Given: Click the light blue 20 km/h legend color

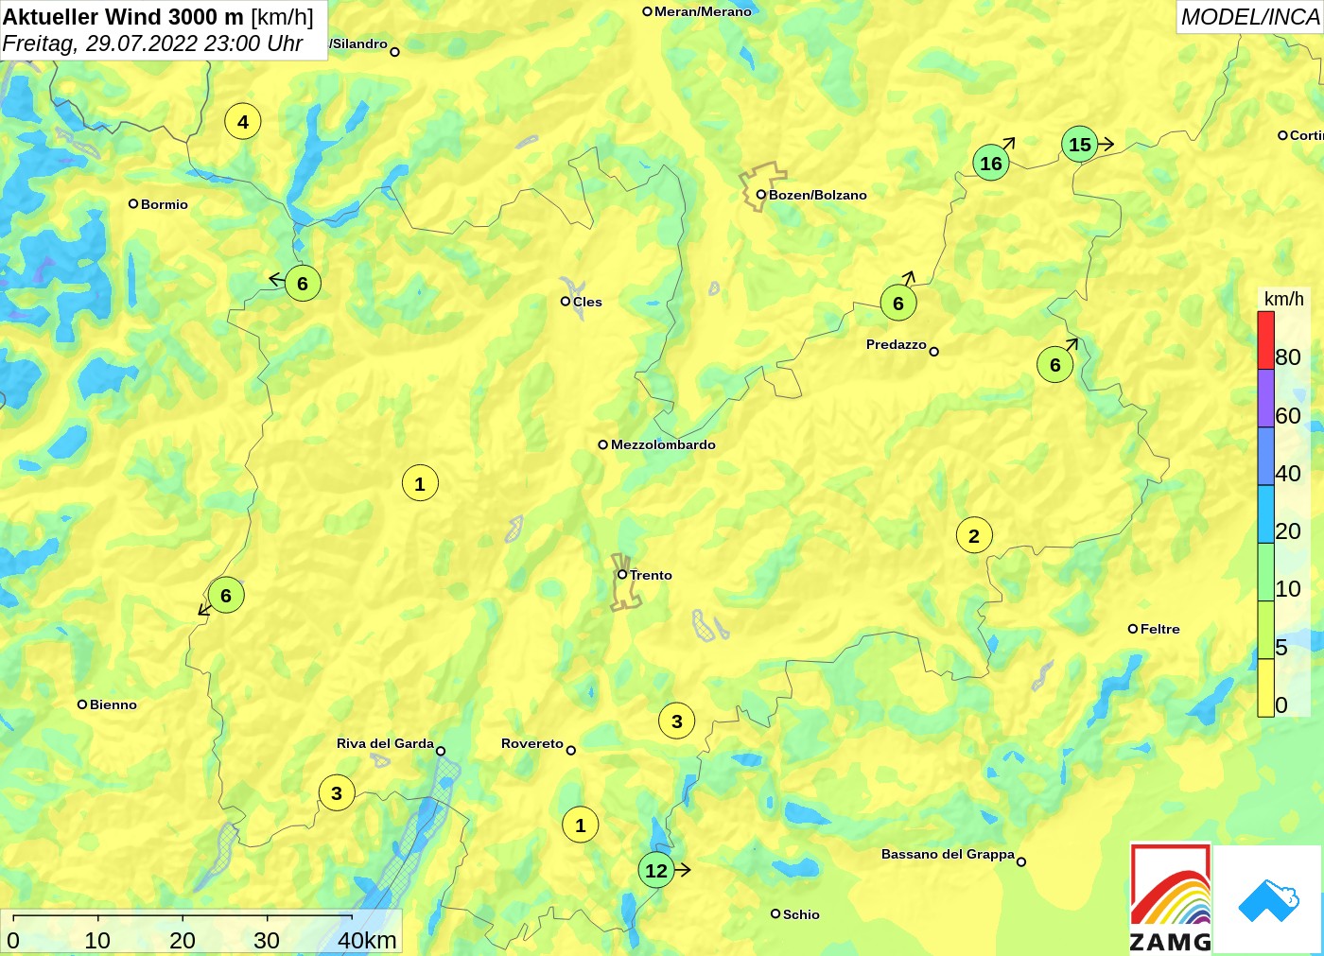Looking at the screenshot, I should (x=1265, y=513).
